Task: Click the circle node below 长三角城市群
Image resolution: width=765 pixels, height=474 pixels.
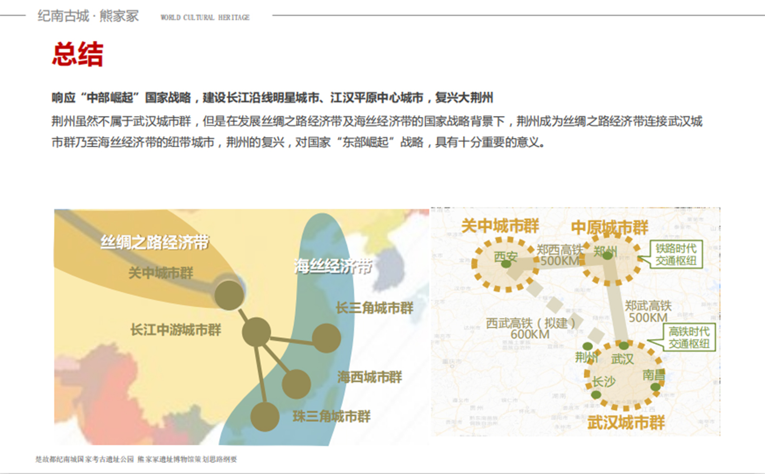Action: click(327, 338)
